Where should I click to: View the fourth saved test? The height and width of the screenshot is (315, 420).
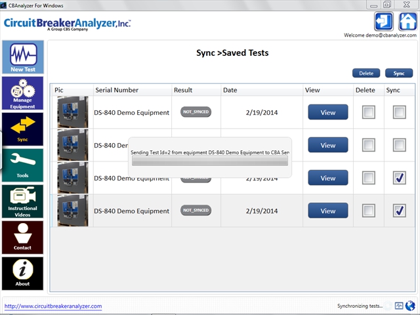click(328, 211)
